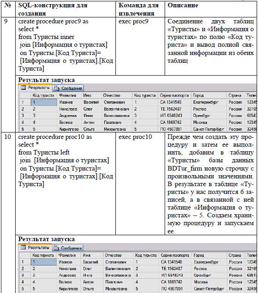Click Страна column header in proc10 grid

[x=236, y=255]
